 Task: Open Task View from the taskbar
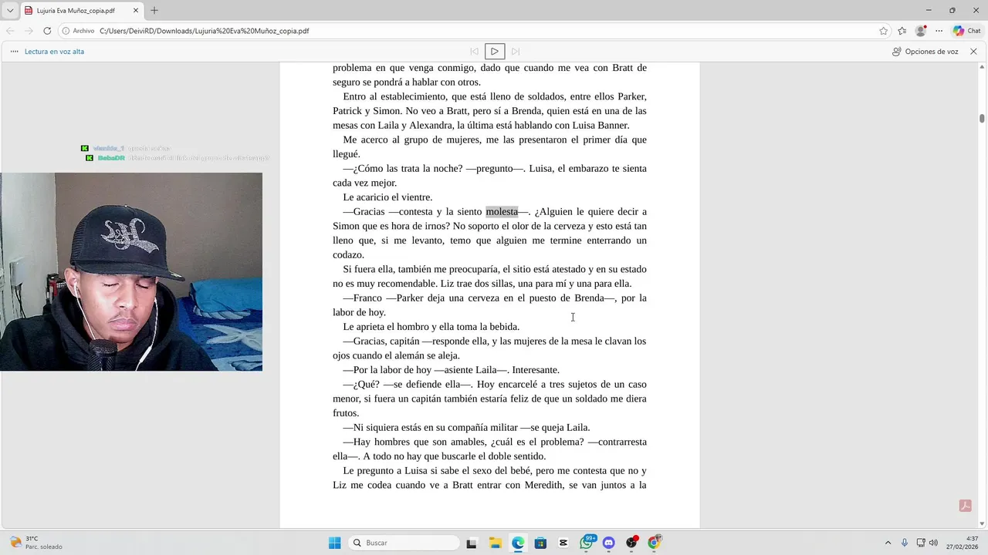coord(472,543)
